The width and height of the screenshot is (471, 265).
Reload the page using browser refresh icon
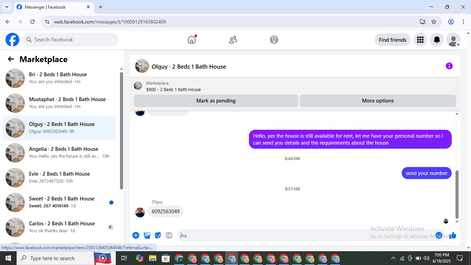32,22
